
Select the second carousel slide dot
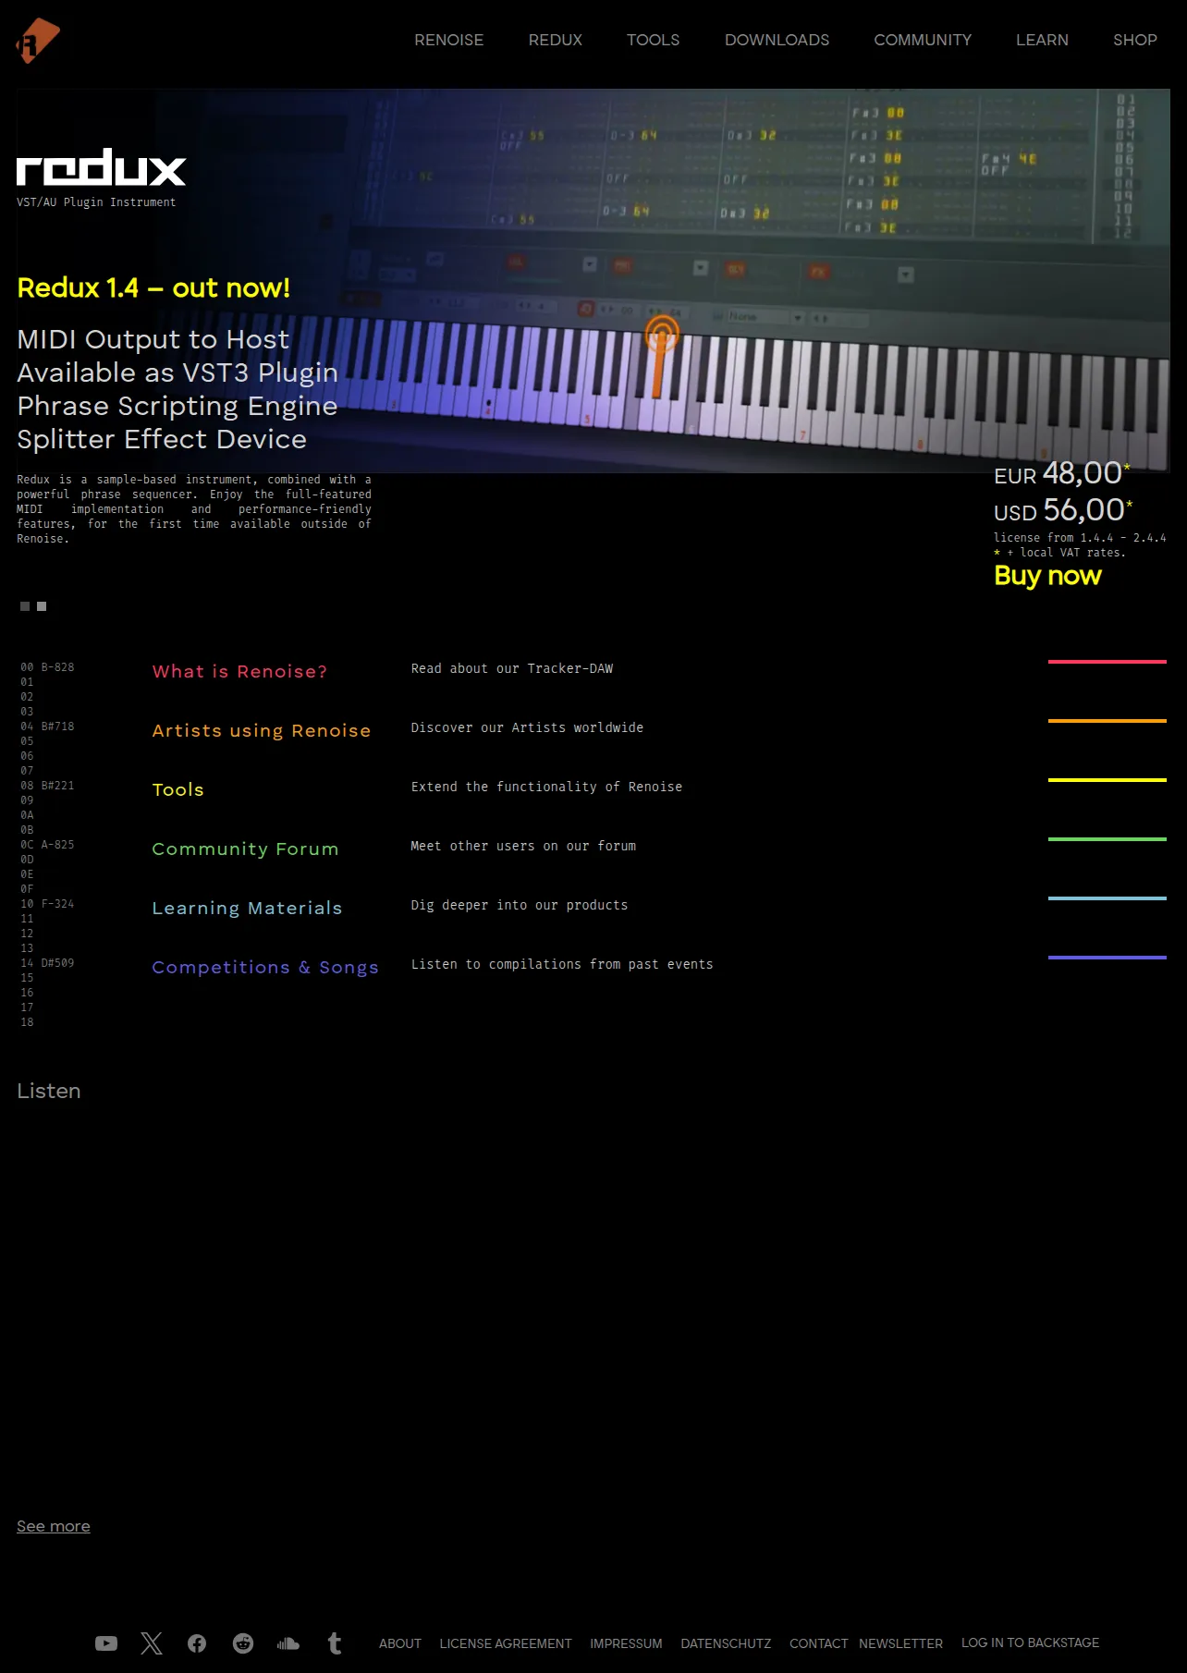point(42,606)
